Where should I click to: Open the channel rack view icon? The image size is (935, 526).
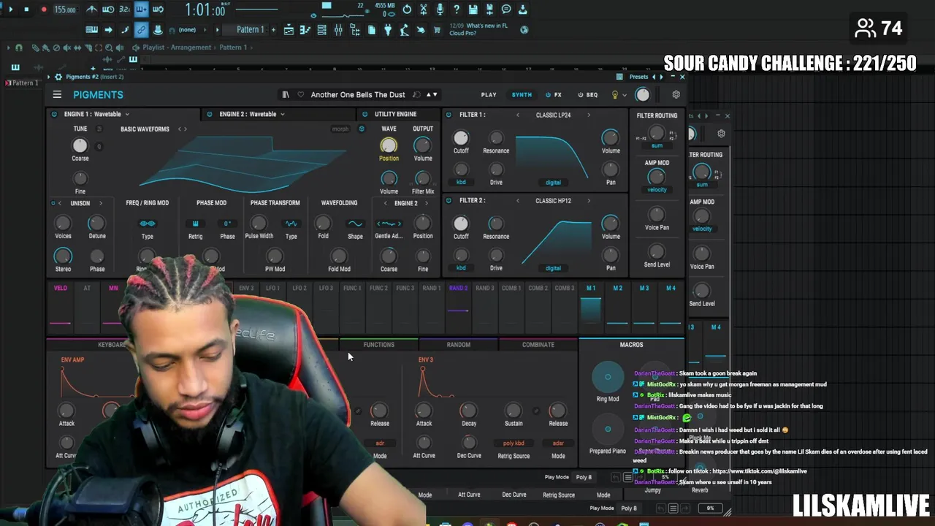[322, 30]
